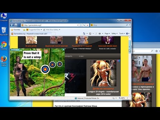Open the 'О НАС' site navigation item

pyautogui.click(x=81, y=56)
